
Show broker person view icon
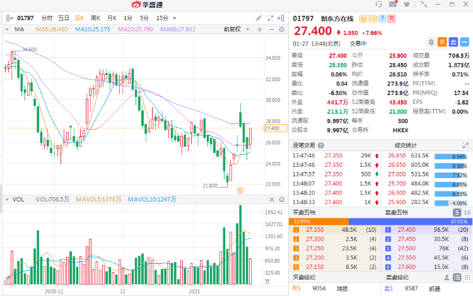point(447,277)
